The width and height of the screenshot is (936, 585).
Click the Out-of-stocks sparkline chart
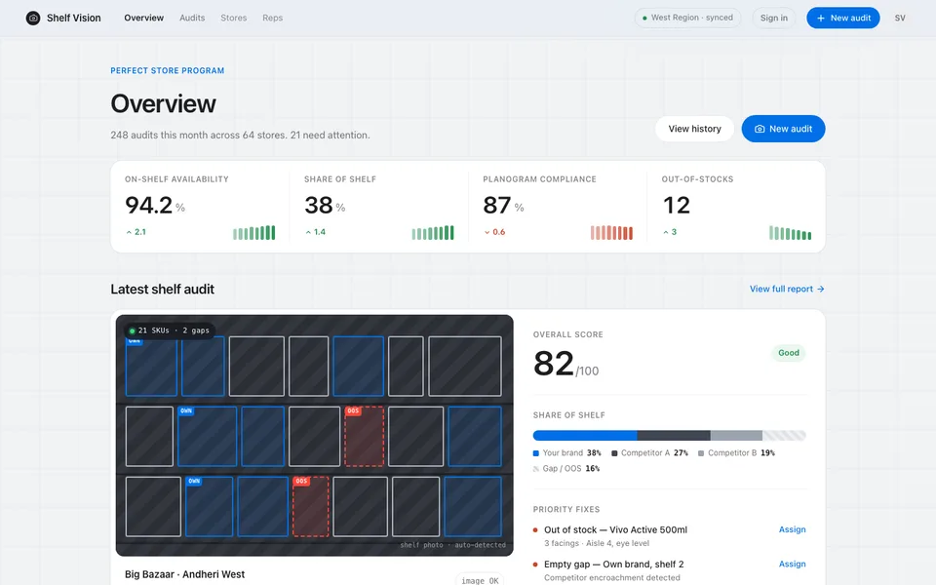click(791, 232)
